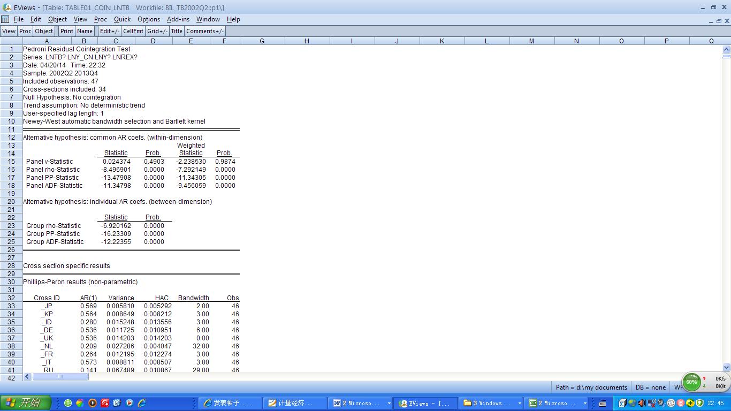Switch to the 计量经济 taskbar window
This screenshot has height=411, width=731.
tap(296, 404)
